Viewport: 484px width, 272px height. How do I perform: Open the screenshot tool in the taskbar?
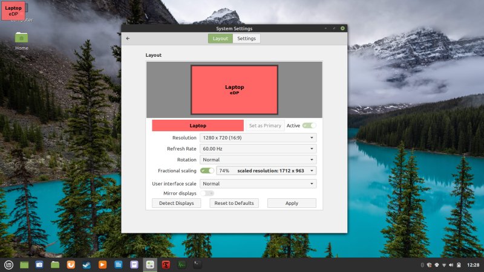(x=39, y=265)
